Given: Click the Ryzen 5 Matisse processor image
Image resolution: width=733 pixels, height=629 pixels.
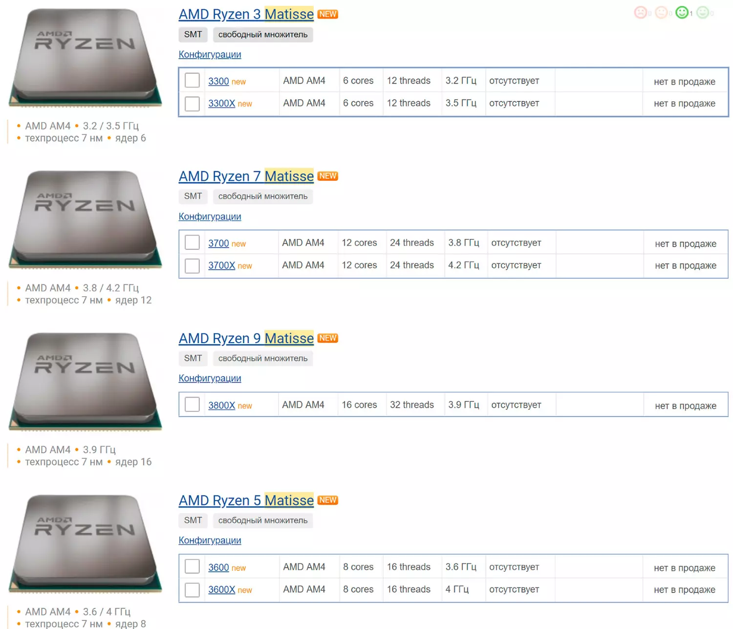Looking at the screenshot, I should (85, 544).
